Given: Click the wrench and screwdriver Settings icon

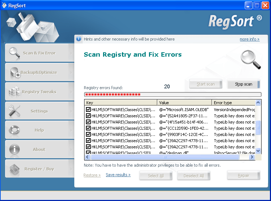Looking at the screenshot, I should pyautogui.click(x=15, y=111).
